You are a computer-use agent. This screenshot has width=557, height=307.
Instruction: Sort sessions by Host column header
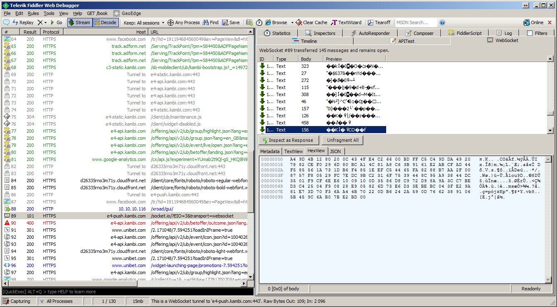106,32
